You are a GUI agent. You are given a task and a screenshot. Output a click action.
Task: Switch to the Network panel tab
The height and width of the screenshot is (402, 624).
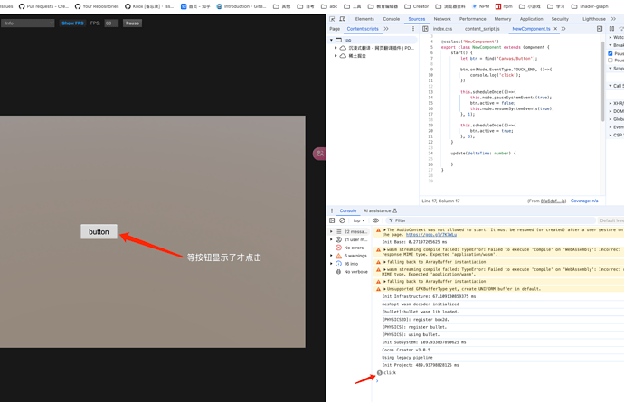[442, 19]
